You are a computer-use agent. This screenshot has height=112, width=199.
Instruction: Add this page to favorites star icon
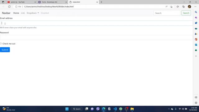(x=171, y=7)
